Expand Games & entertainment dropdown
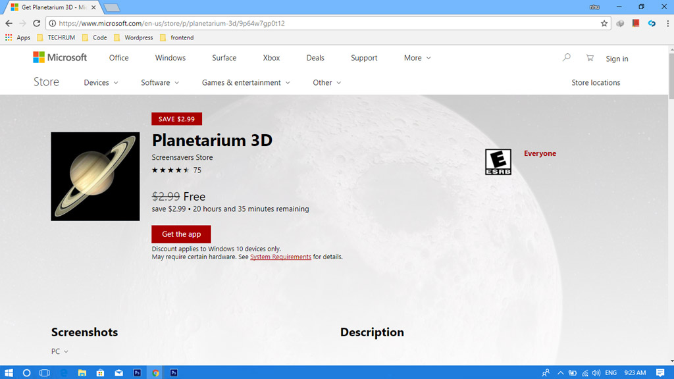The image size is (674, 379). 246,82
